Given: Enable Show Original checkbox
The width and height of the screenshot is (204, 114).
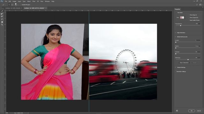Looking at the screenshot, I should pos(189,18).
